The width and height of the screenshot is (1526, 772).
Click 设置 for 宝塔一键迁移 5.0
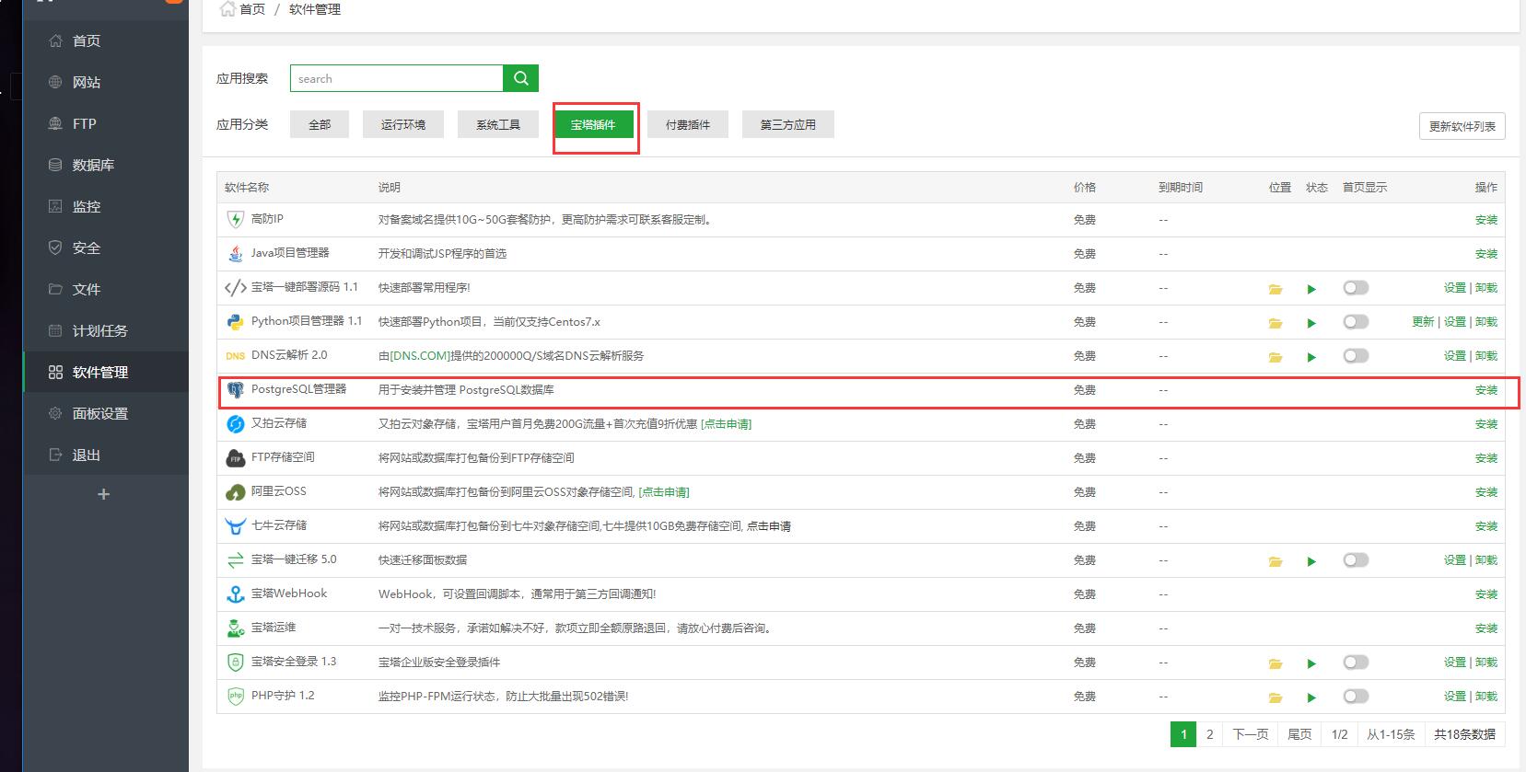(1455, 560)
